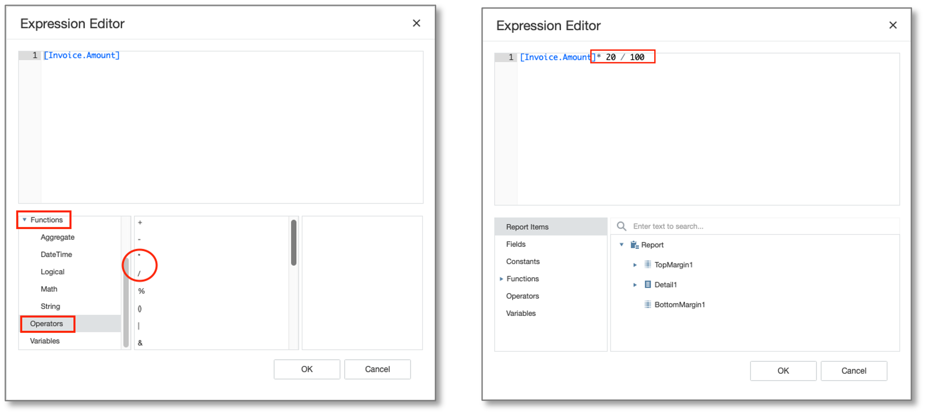Click the Enter text to search field
This screenshot has height=416, width=925.
click(x=691, y=226)
